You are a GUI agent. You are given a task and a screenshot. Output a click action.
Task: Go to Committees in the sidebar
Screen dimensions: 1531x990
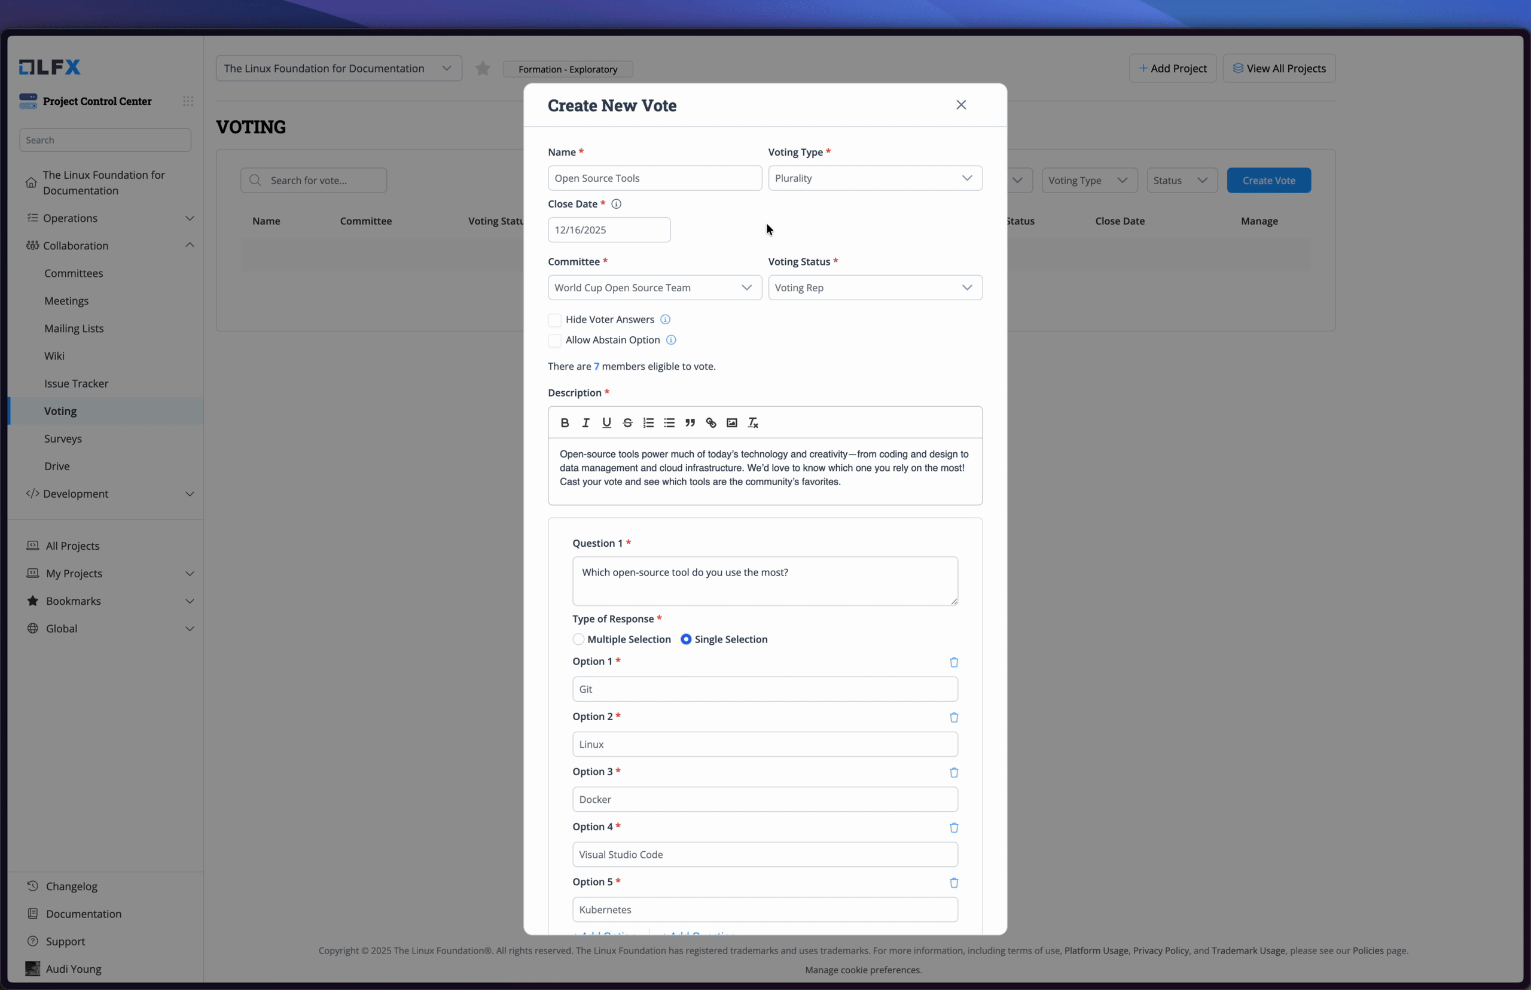[74, 273]
